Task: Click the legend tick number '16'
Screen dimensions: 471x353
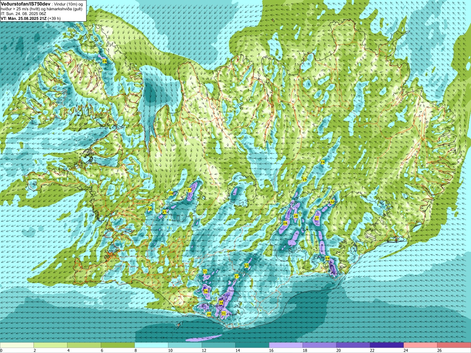Action: (271, 350)
